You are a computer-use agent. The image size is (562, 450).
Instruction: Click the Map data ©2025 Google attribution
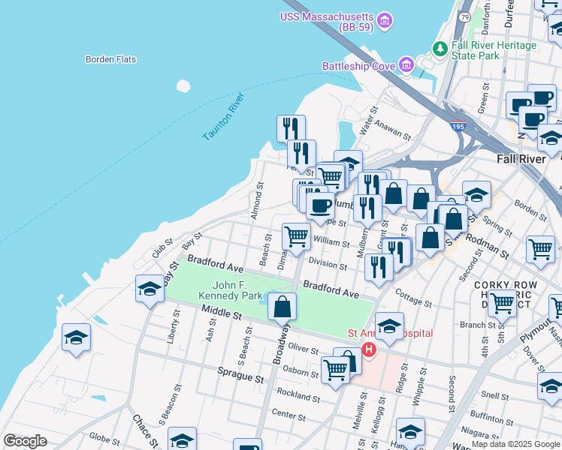click(x=516, y=444)
